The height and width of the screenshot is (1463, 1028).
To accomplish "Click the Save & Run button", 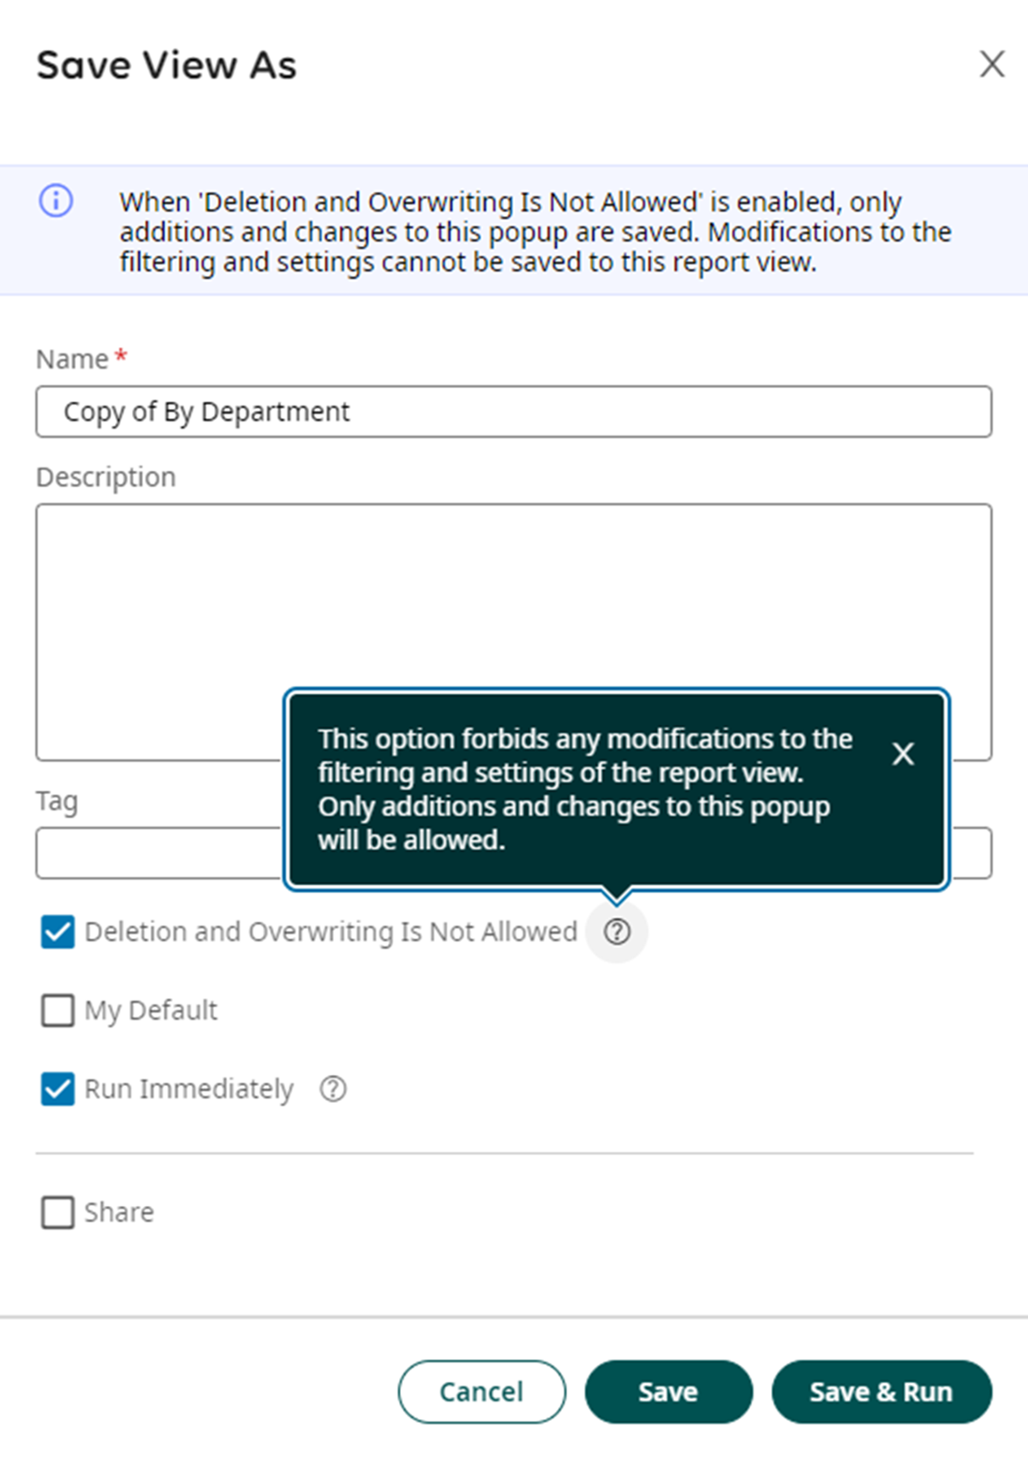I will click(x=882, y=1392).
